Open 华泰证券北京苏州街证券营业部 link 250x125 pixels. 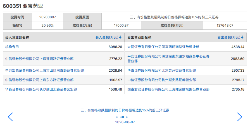click(161, 71)
